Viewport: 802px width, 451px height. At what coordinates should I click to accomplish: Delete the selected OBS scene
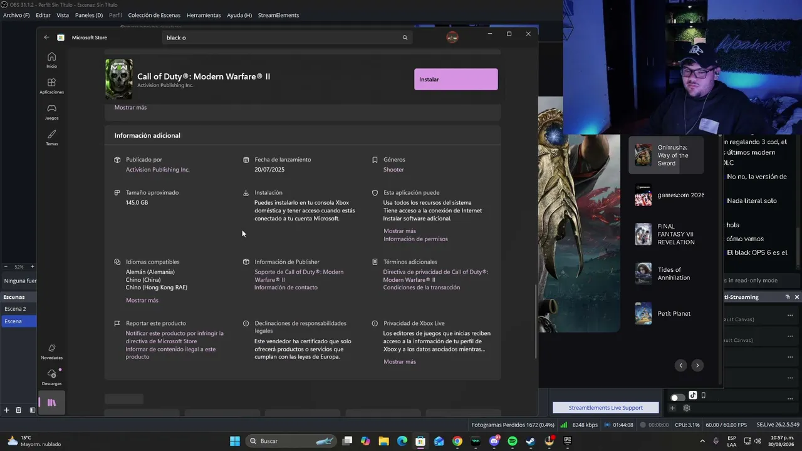[19, 410]
